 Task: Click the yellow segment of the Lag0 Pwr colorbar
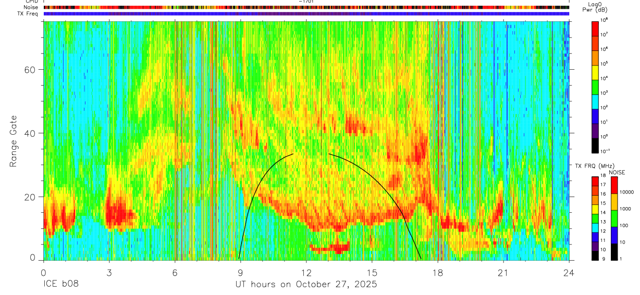tap(595, 71)
